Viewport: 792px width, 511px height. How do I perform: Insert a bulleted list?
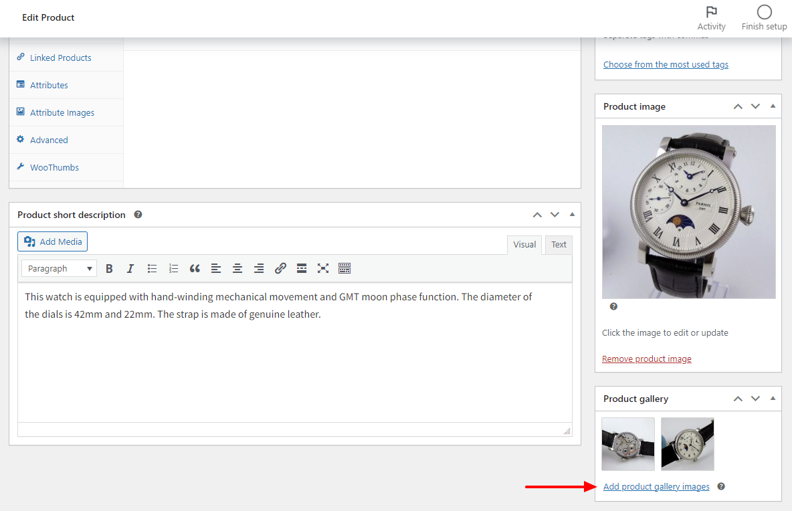pos(152,268)
